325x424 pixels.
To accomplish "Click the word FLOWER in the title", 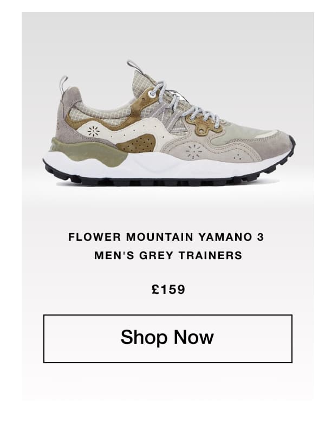I will point(95,237).
